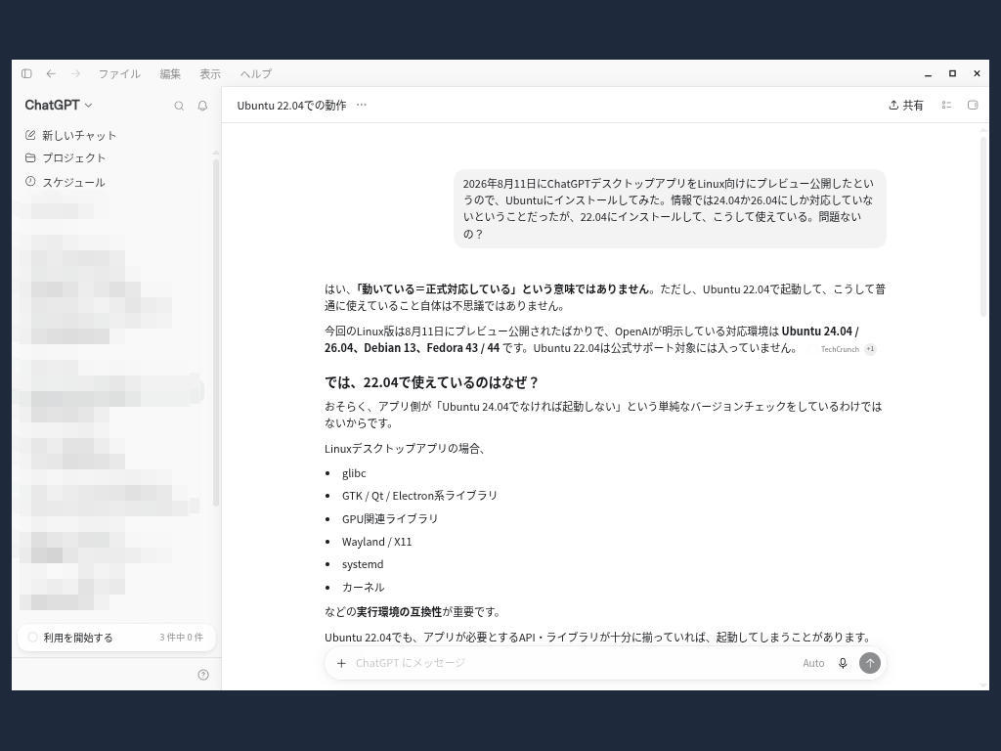Click the カーネル list item

click(x=364, y=587)
